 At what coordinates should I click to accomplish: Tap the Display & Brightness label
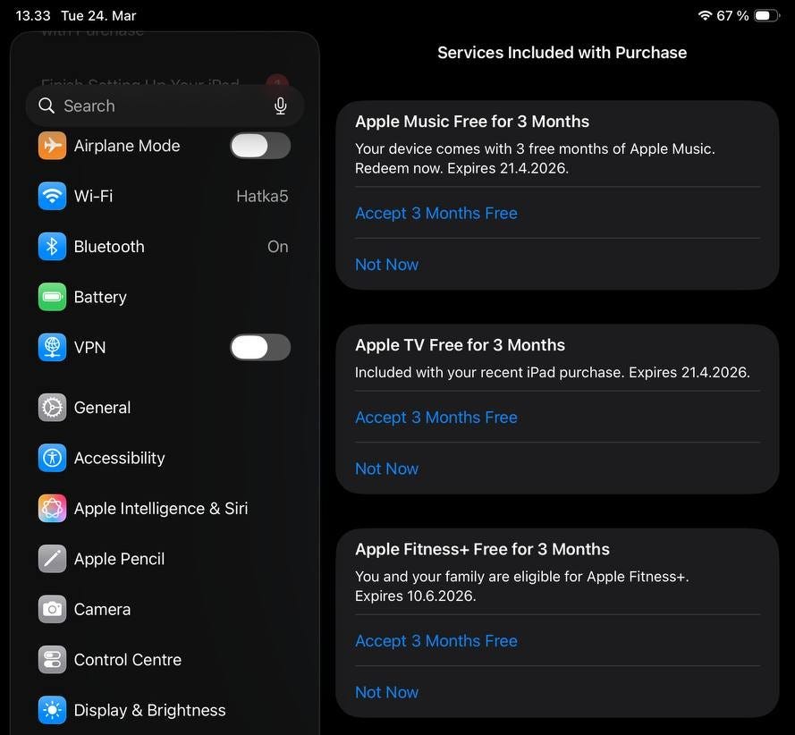pos(150,710)
